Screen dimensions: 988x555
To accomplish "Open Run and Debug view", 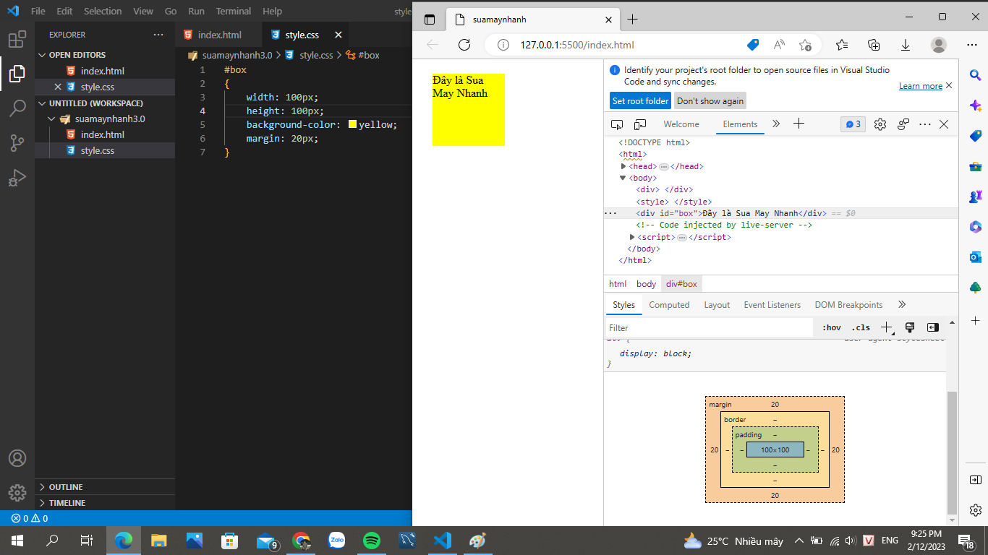I will 17,178.
